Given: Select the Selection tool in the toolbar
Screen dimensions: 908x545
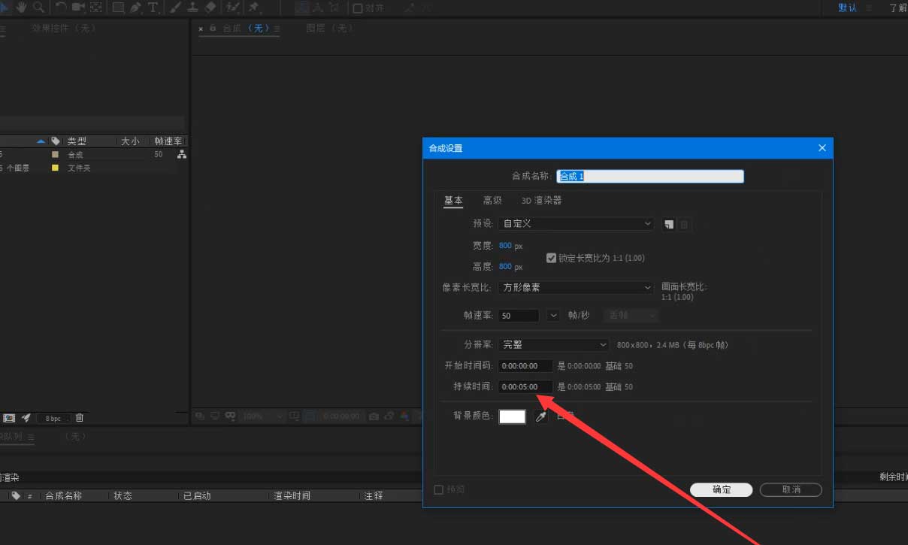Looking at the screenshot, I should click(x=5, y=8).
